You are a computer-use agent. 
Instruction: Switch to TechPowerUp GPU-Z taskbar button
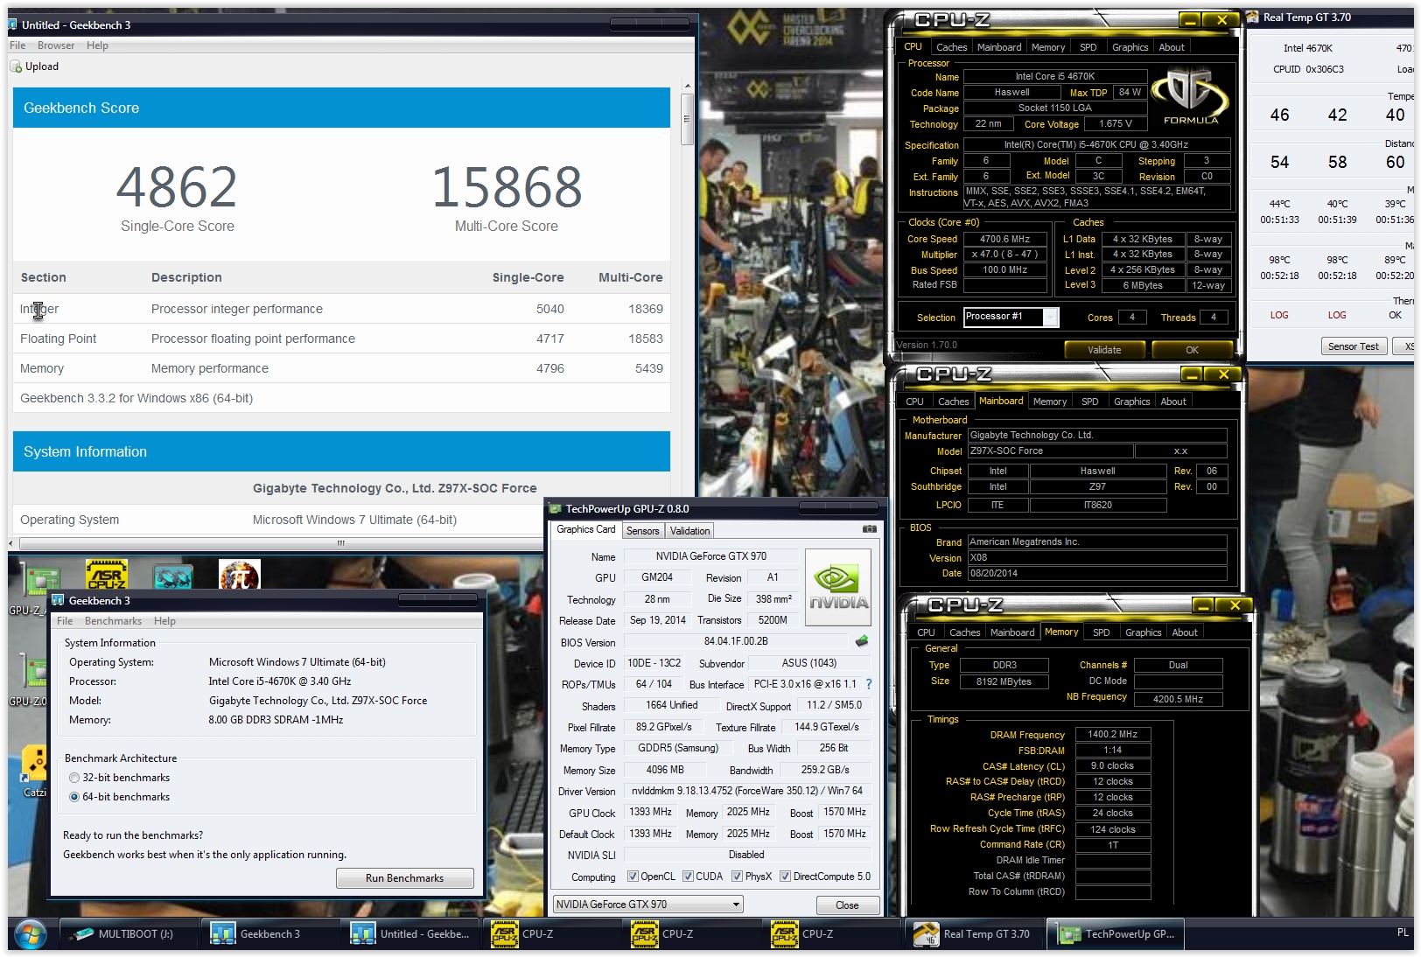pos(1116,934)
